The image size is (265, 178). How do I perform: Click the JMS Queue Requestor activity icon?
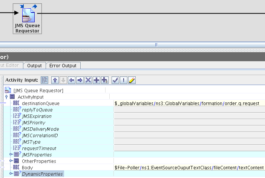(27, 14)
